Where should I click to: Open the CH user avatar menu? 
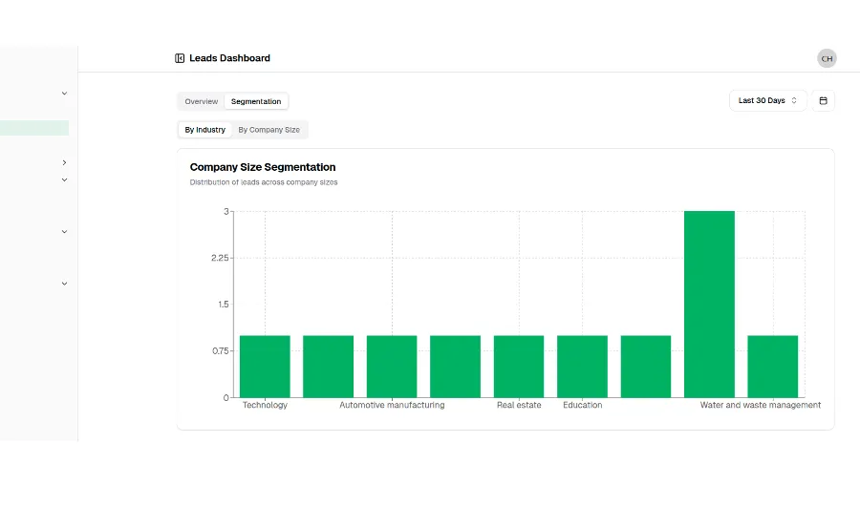point(827,58)
